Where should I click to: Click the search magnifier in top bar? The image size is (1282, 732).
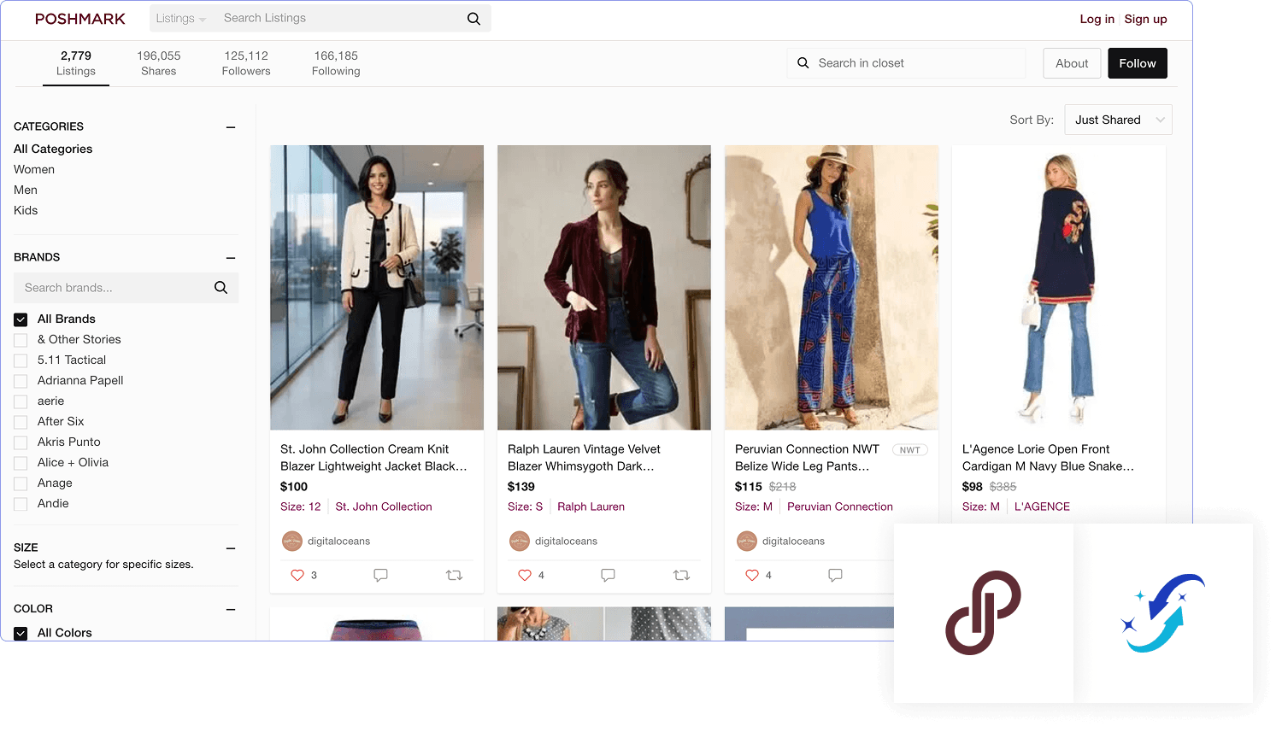(x=473, y=19)
